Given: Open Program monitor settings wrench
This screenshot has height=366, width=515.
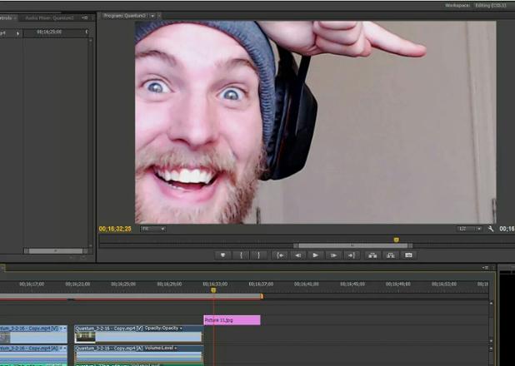Looking at the screenshot, I should [x=491, y=229].
